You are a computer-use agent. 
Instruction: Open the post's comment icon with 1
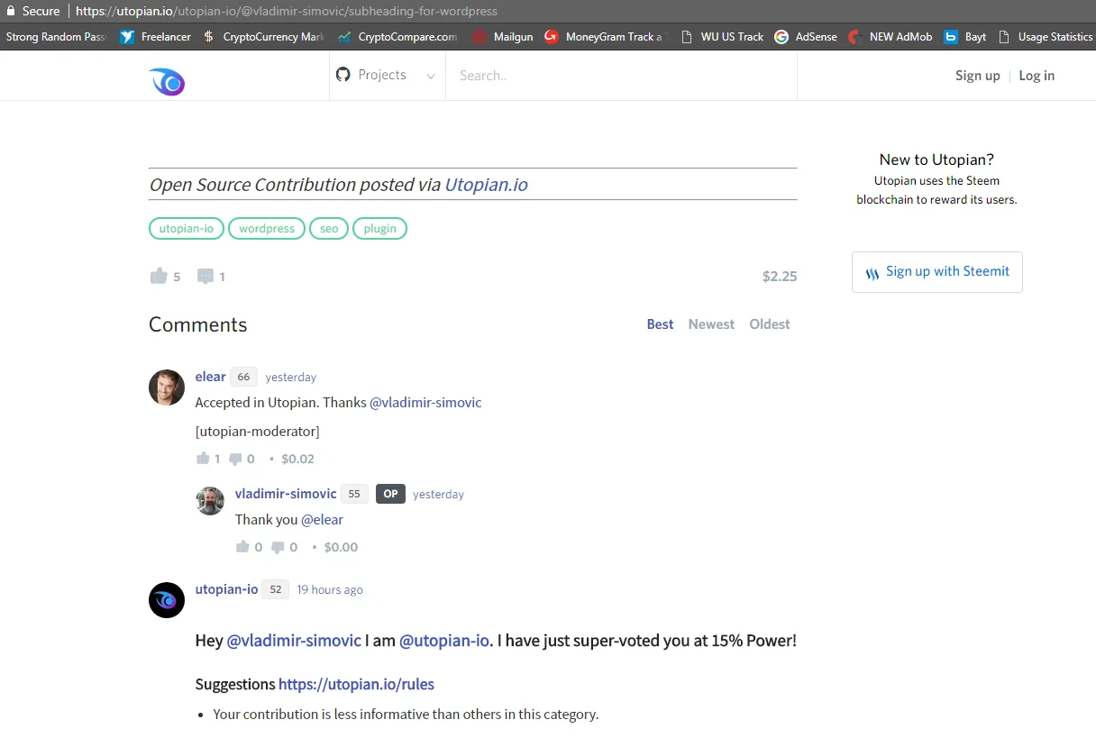205,277
